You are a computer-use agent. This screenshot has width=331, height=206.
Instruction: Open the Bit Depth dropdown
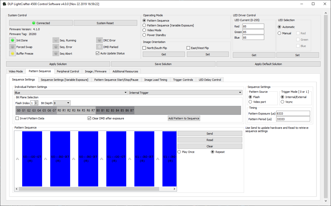pos(62,103)
